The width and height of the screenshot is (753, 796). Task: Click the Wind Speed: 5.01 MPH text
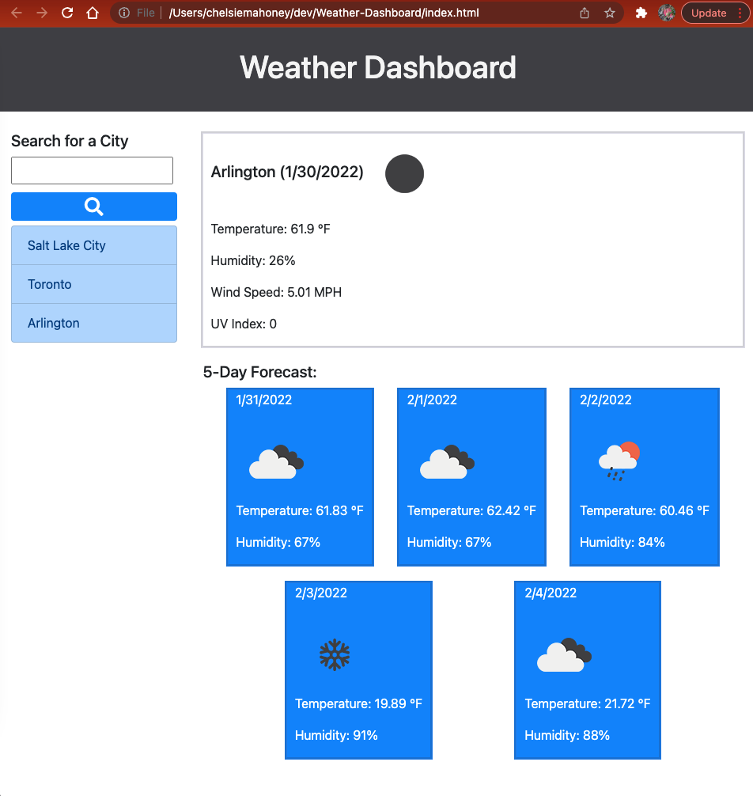click(276, 293)
